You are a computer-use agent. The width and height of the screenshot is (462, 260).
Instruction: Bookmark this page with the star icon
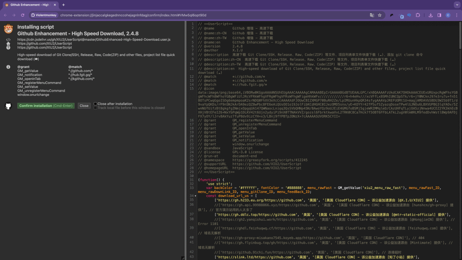(380, 15)
